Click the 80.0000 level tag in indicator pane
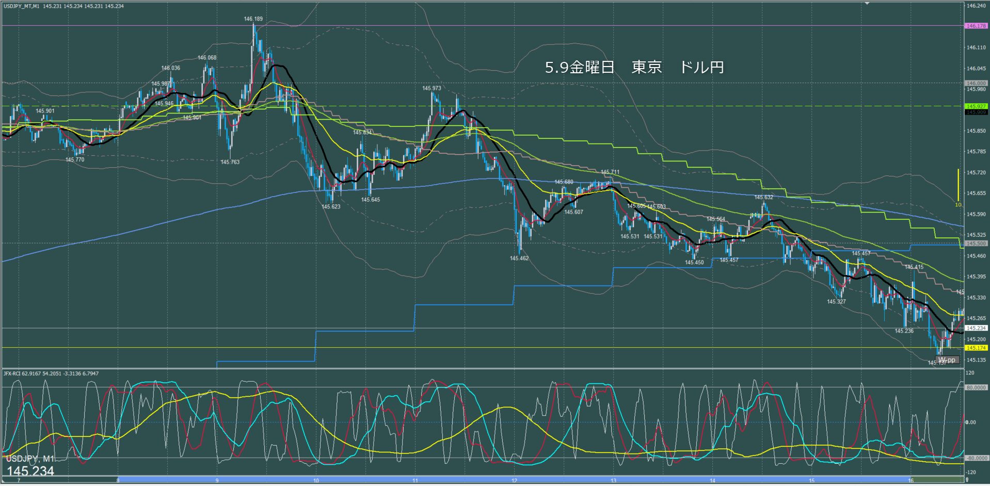 point(976,387)
